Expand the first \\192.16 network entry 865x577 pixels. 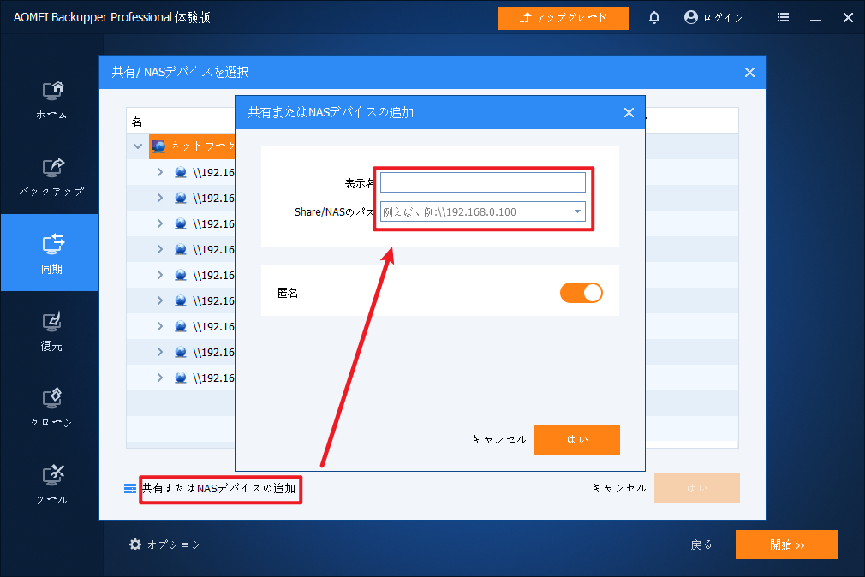pos(160,172)
